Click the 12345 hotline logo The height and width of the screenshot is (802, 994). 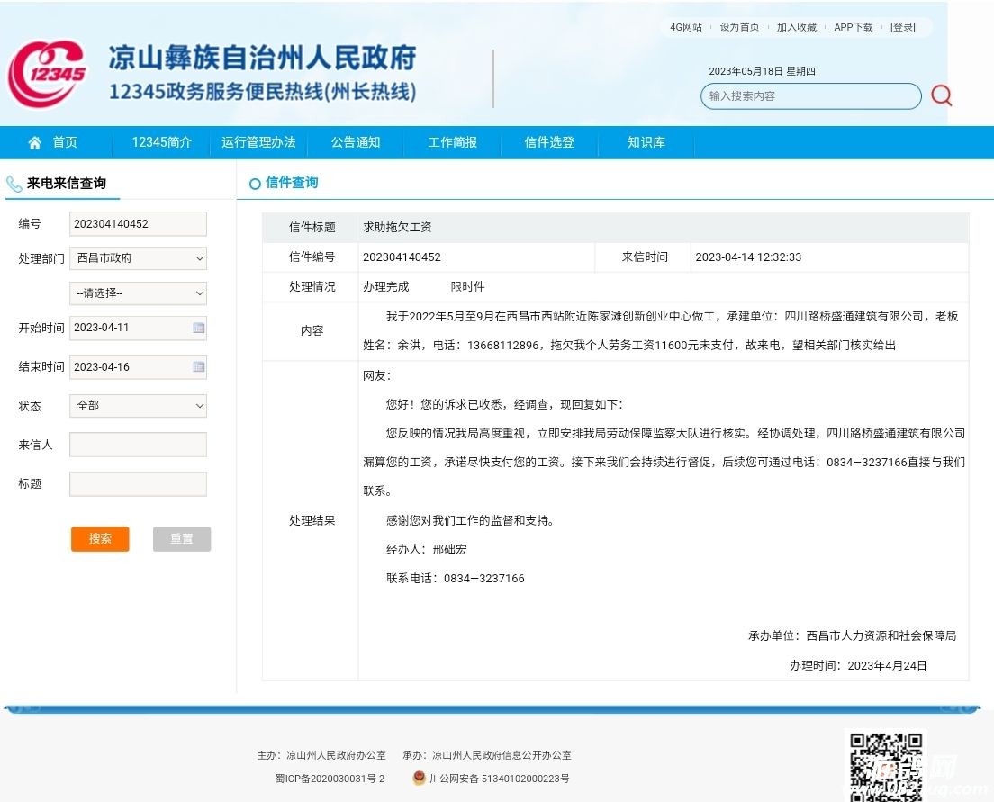coord(48,73)
